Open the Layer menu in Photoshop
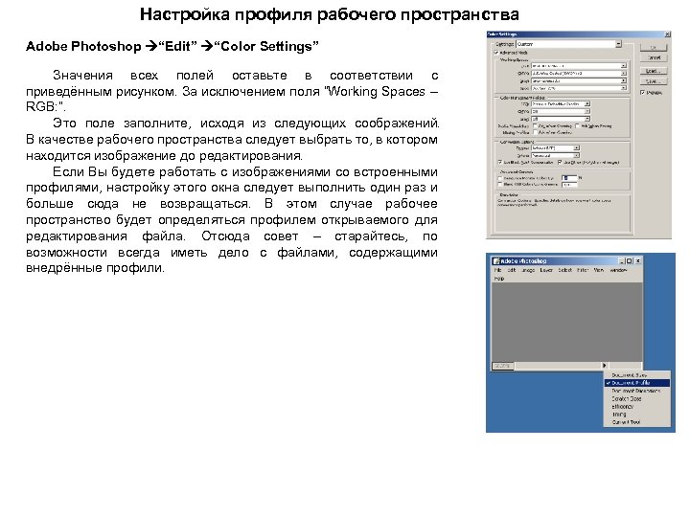690x517 pixels. (546, 270)
